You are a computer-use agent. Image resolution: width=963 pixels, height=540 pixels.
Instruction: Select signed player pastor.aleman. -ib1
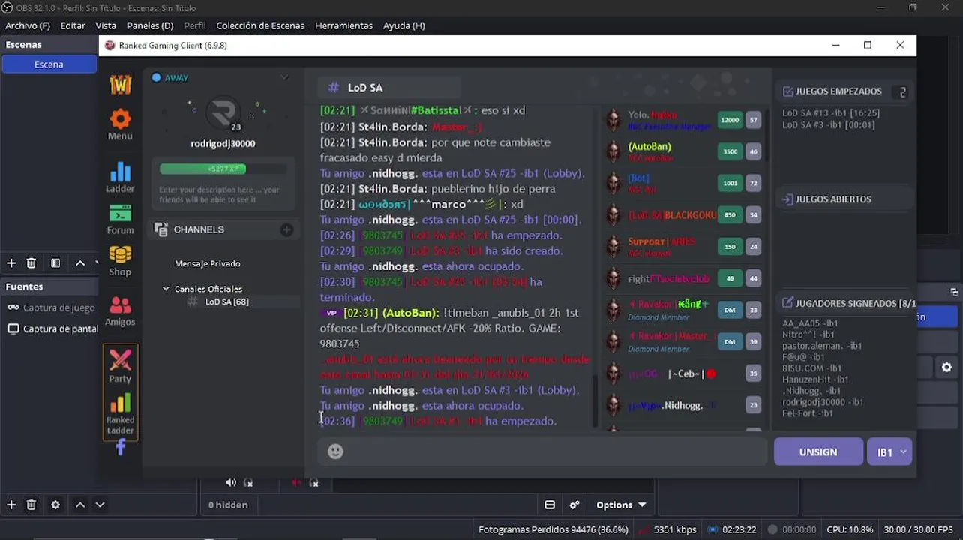822,346
